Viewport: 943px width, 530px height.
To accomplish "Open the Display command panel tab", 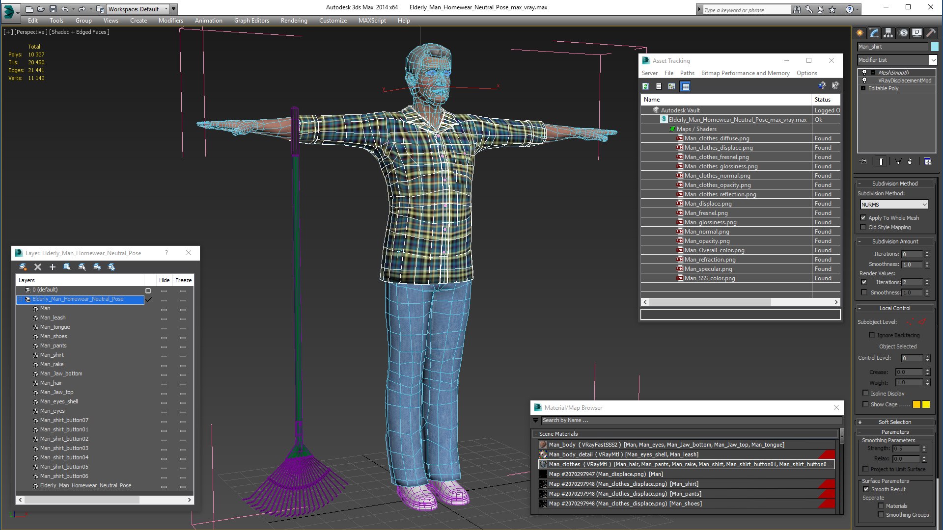I will click(916, 33).
